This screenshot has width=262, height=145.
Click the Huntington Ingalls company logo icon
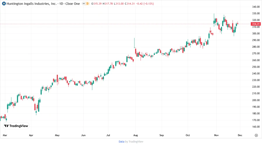(4, 4)
